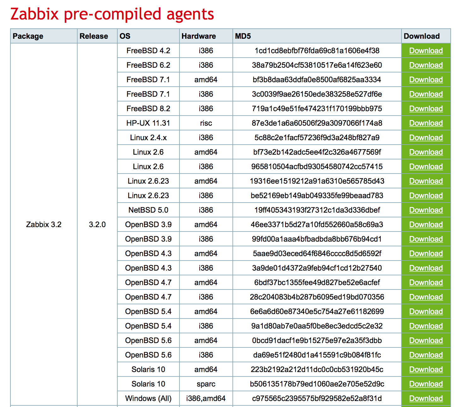Download the Solaris 10 amd64 agent
This screenshot has width=463, height=407.
click(x=426, y=370)
